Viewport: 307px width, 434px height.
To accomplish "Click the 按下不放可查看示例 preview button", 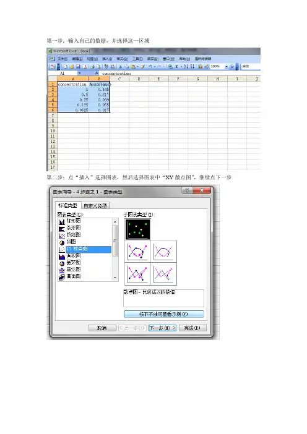I will tap(163, 314).
